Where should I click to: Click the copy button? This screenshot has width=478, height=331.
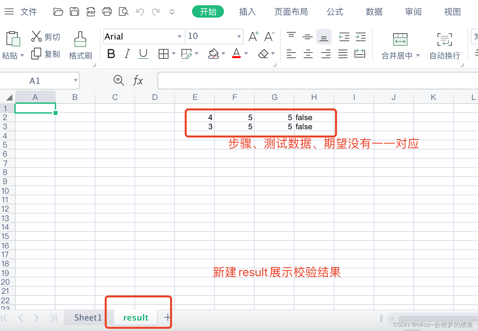tap(46, 54)
